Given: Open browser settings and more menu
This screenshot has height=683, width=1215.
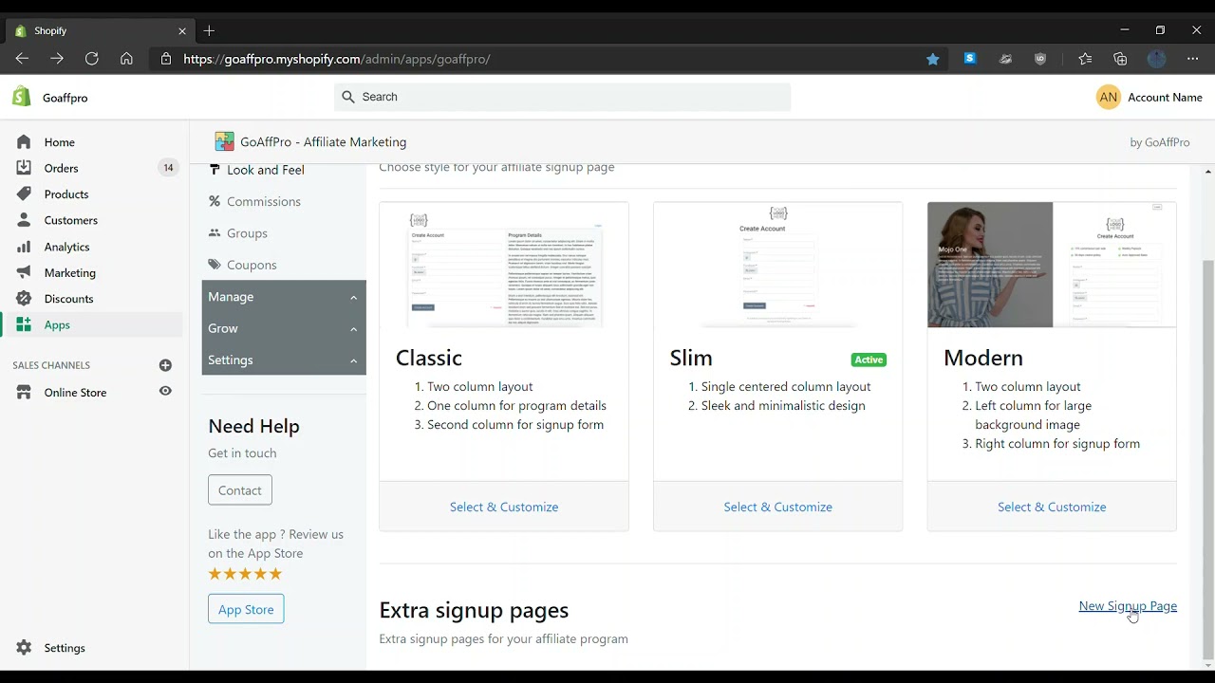Looking at the screenshot, I should coord(1193,59).
